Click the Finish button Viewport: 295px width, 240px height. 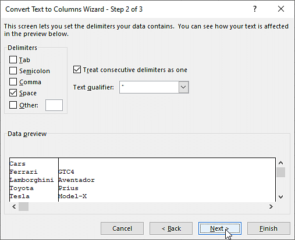(269, 228)
